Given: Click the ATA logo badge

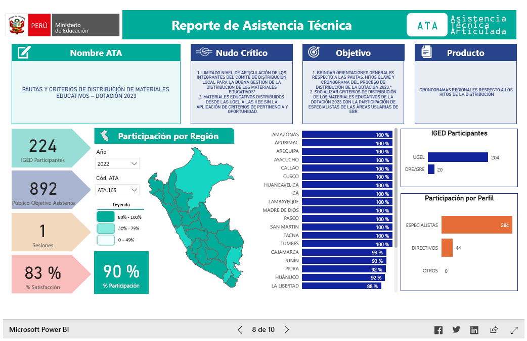Looking at the screenshot, I should [x=427, y=25].
